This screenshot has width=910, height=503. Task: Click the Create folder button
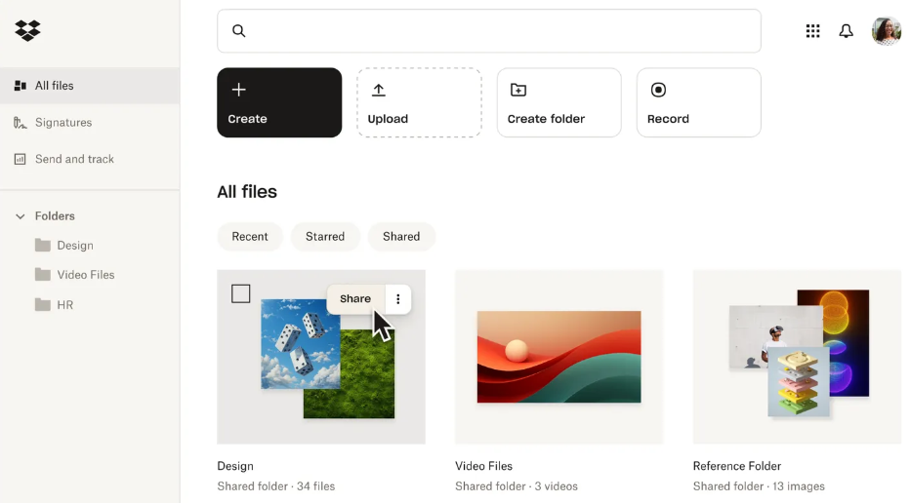point(558,102)
